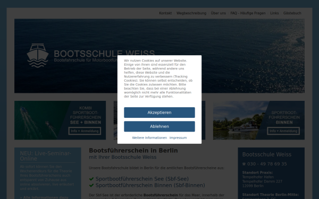
Task: Click the NEU: Live-Seminar-Online heading
Action: (x=45, y=156)
